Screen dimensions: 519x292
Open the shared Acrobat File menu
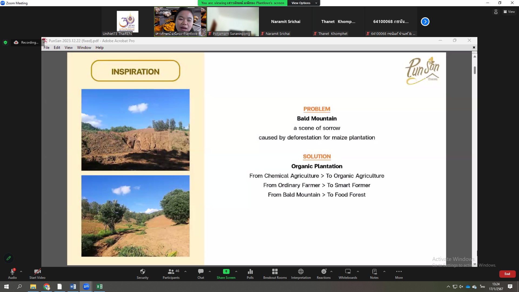click(x=46, y=48)
